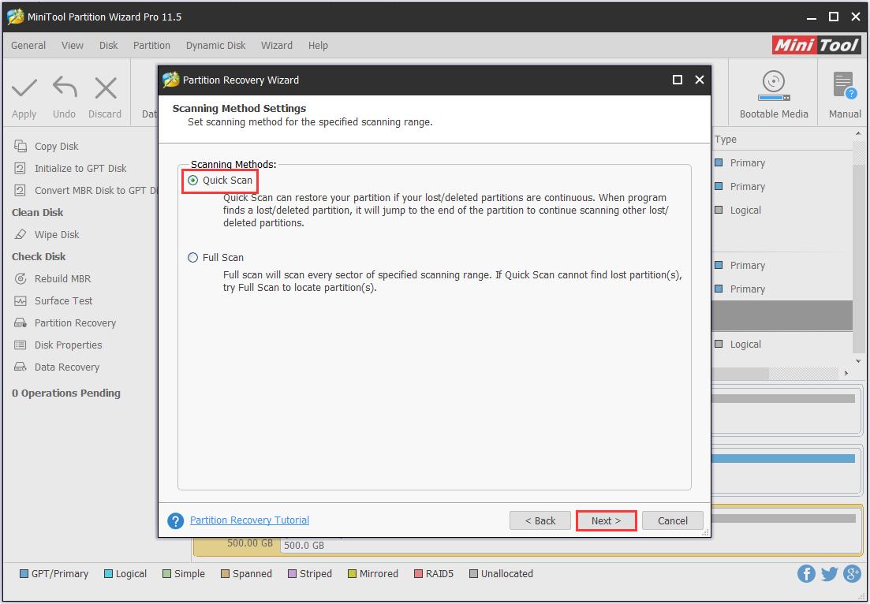The width and height of the screenshot is (870, 604).
Task: Open the Google Plus share icon
Action: coord(852,573)
